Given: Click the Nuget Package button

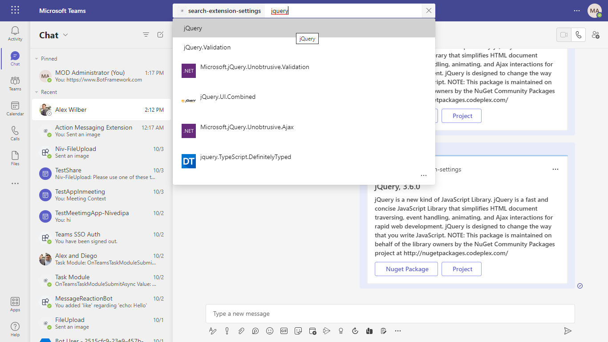Looking at the screenshot, I should (x=406, y=269).
